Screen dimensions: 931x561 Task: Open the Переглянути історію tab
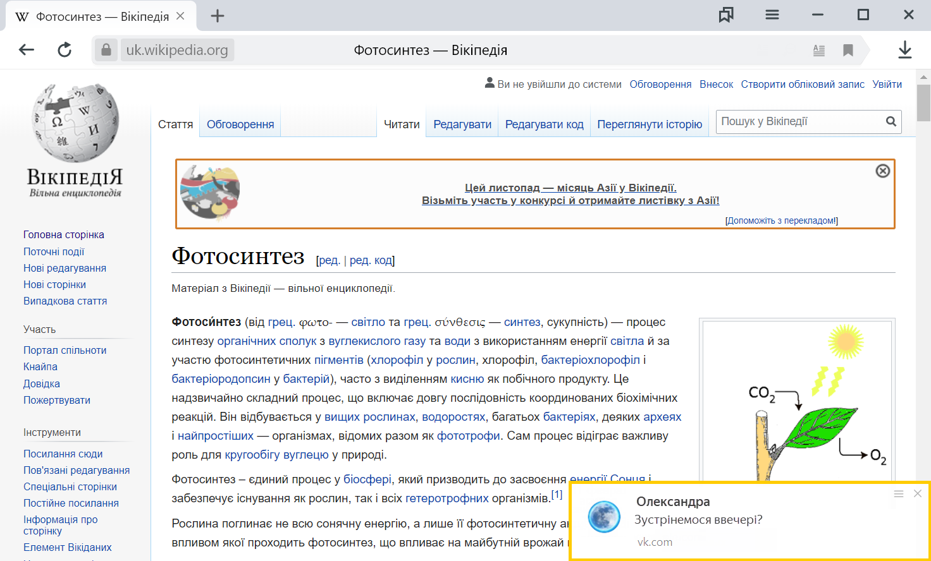650,124
